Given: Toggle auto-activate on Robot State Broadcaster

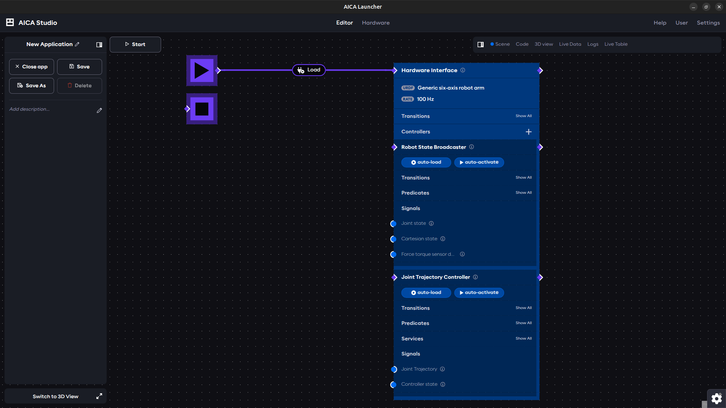Looking at the screenshot, I should 479,162.
